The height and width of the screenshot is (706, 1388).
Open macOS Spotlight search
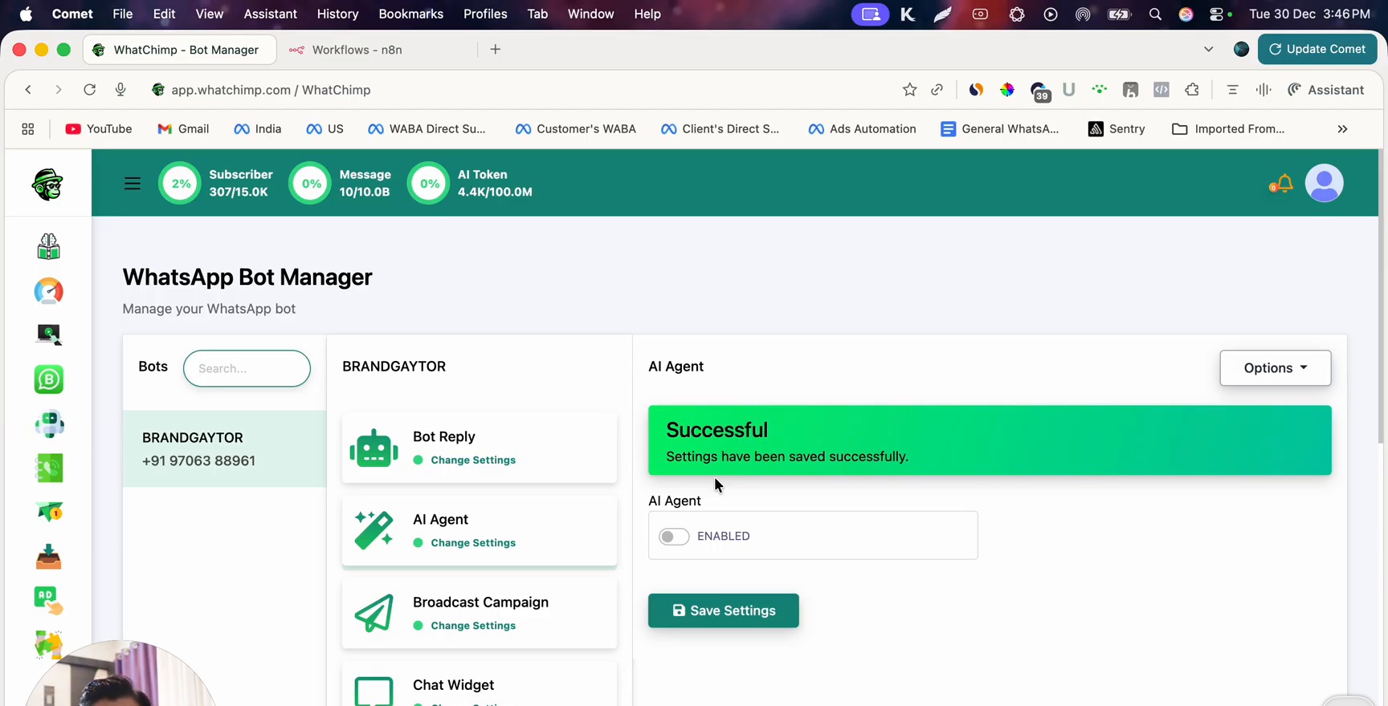coord(1155,14)
